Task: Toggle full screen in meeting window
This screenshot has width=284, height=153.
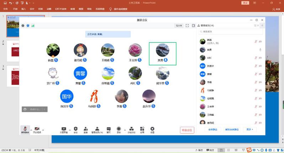Action: 187,26
